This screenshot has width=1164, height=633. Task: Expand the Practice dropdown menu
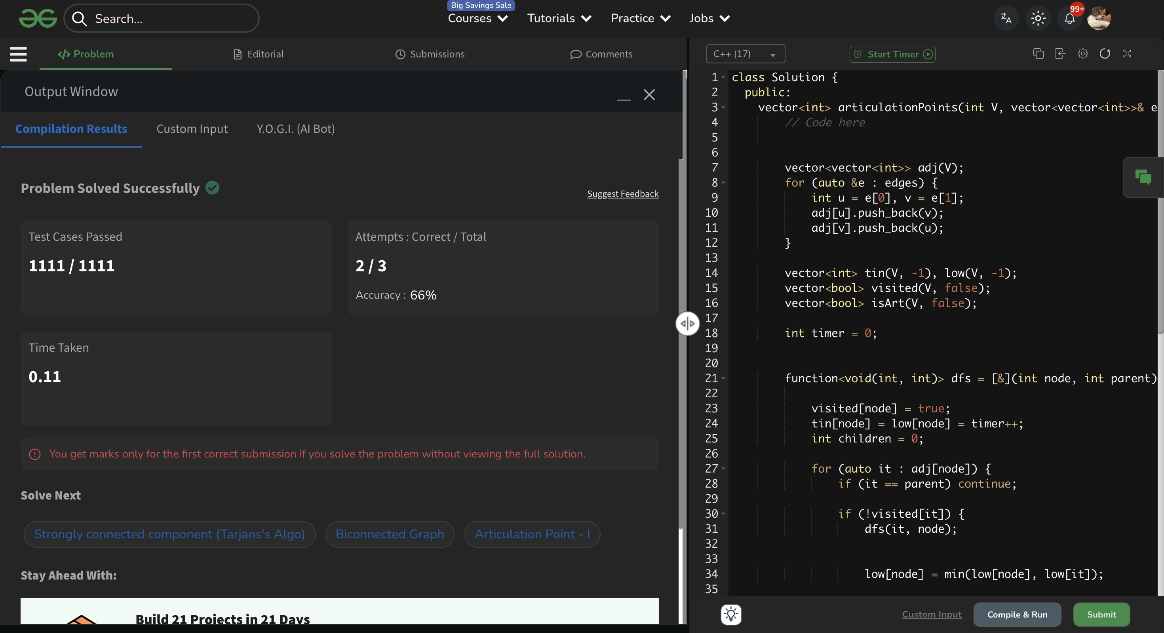coord(640,19)
